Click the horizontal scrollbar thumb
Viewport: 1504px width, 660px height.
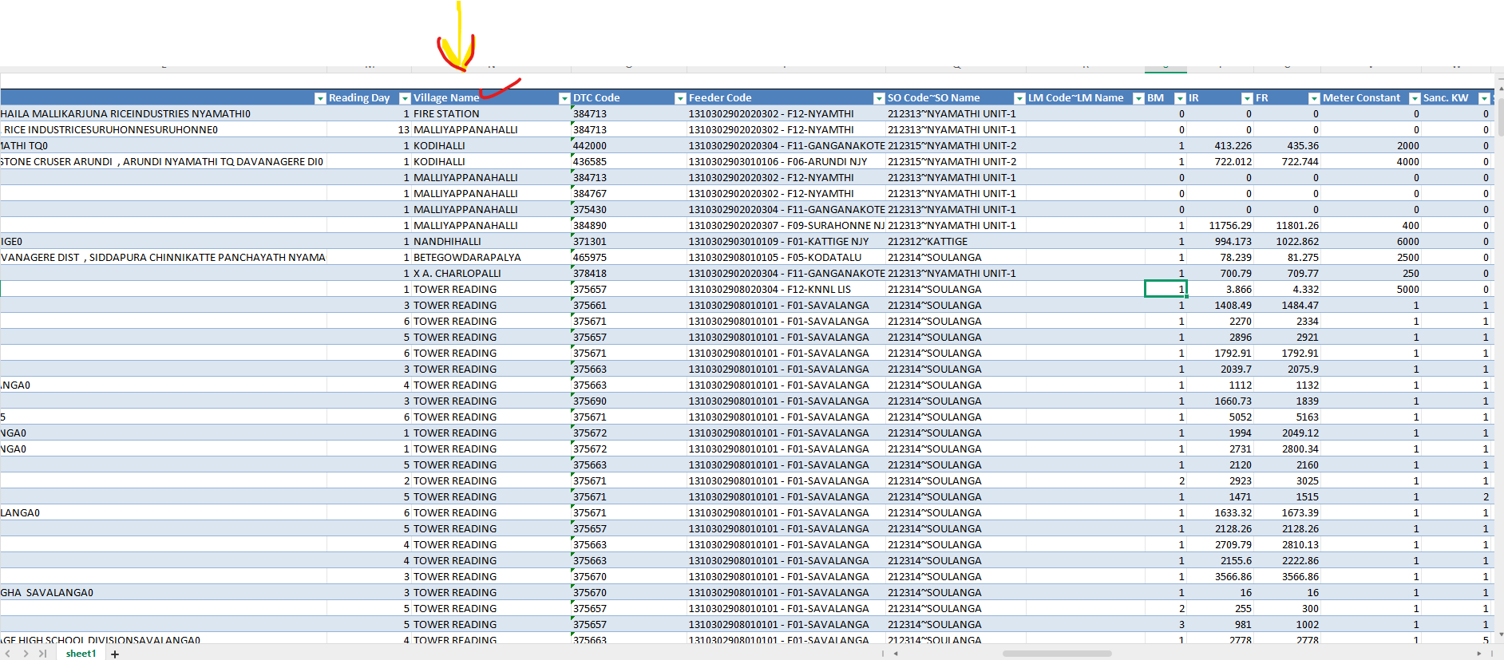pyautogui.click(x=1056, y=654)
